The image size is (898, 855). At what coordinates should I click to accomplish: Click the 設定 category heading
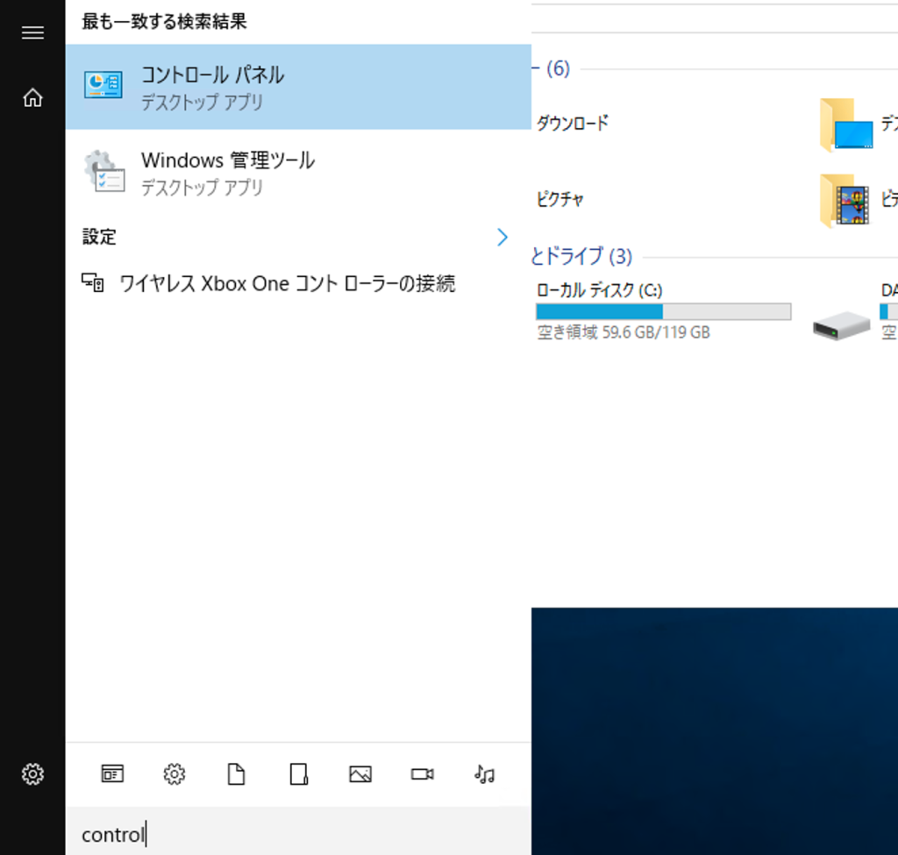pyautogui.click(x=99, y=237)
